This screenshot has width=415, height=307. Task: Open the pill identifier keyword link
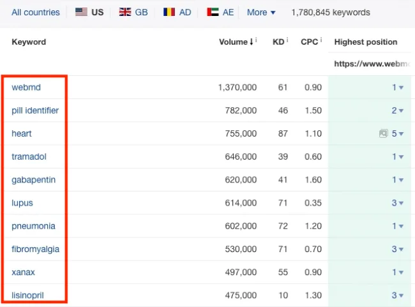pyautogui.click(x=35, y=110)
